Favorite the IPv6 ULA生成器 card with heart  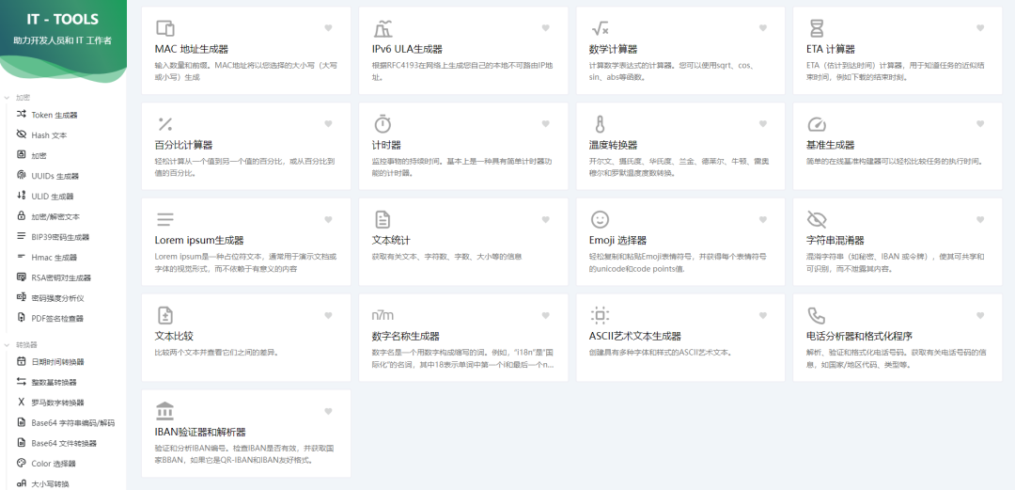pyautogui.click(x=546, y=28)
